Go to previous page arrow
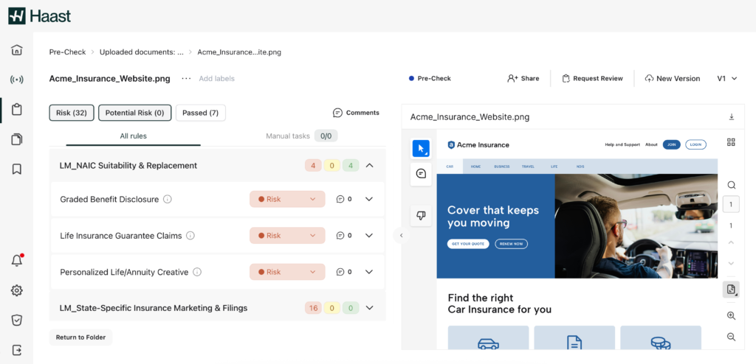Viewport: 756px width, 364px height. click(x=731, y=242)
